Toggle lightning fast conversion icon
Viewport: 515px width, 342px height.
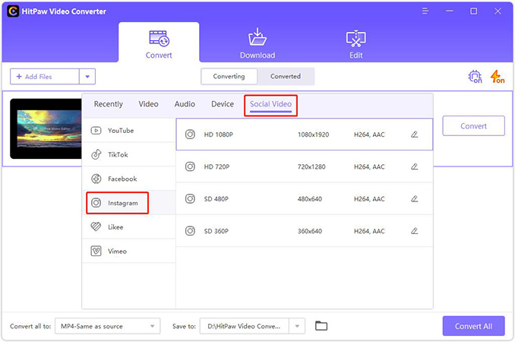(498, 77)
